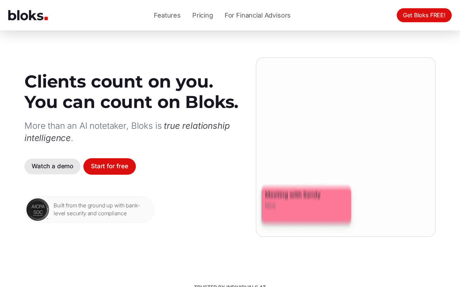The image size is (460, 287).
Task: Click the italic "true relationship intelligence" text
Action: [x=196, y=126]
